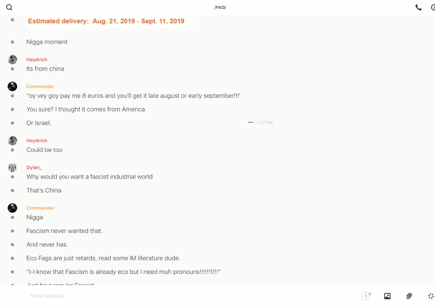The image size is (435, 307).
Task: Click the timed message input field
Action: coord(132,296)
